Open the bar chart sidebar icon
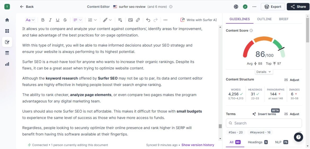 click(7, 64)
